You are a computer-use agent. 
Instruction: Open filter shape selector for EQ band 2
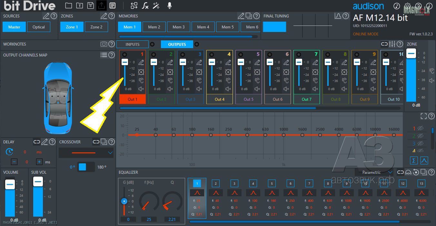pos(216,193)
